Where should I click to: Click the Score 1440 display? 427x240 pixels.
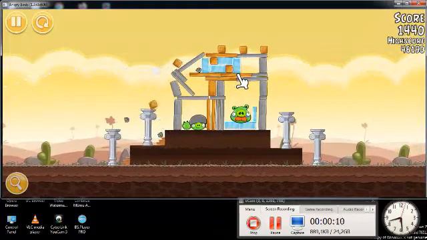(410, 24)
